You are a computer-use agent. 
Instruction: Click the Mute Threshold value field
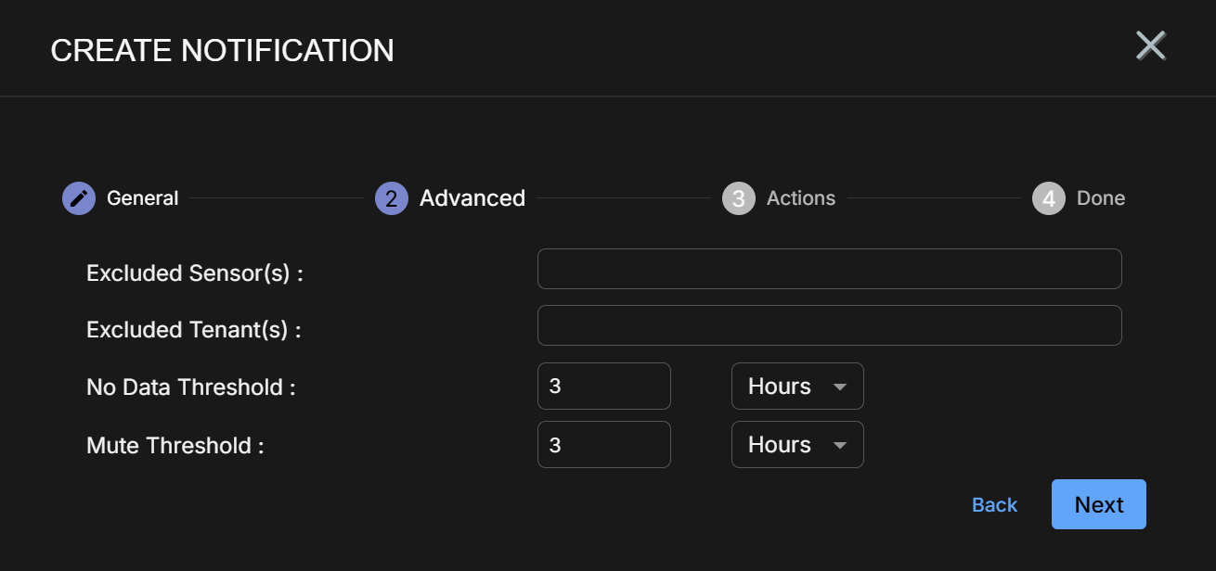tap(603, 445)
